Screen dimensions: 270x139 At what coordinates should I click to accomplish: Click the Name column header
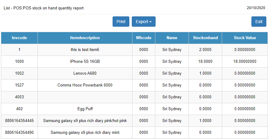[x=172, y=38]
